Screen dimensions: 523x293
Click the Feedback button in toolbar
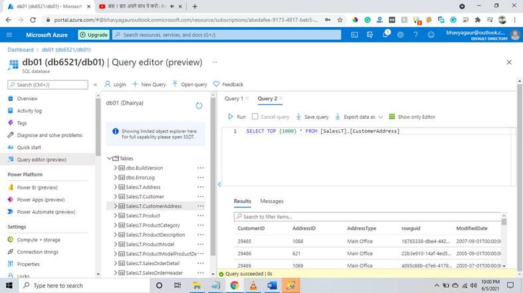tap(229, 84)
